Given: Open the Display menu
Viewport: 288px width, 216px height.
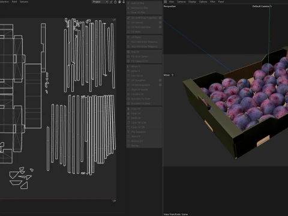Looking at the screenshot, I should coord(192,2).
